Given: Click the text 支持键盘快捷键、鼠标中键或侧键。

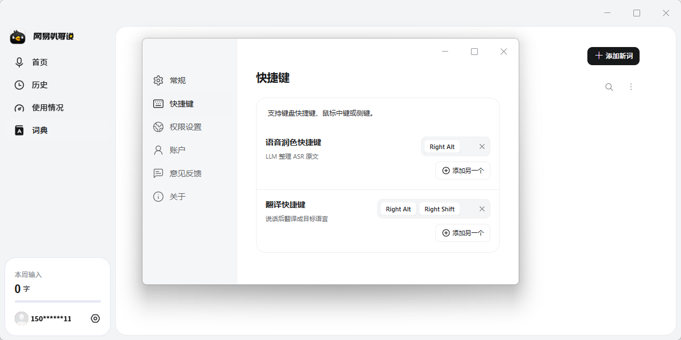Looking at the screenshot, I should tap(321, 113).
